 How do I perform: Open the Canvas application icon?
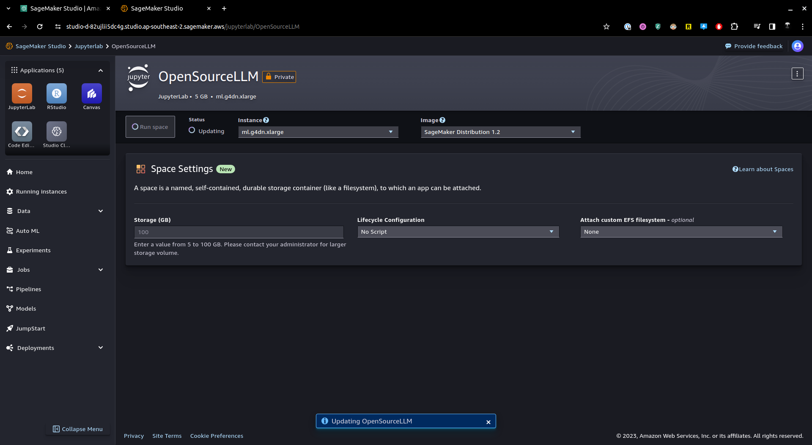(x=91, y=94)
